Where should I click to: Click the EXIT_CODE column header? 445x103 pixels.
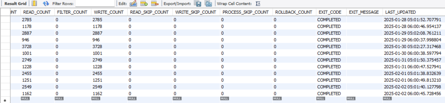click(330, 12)
